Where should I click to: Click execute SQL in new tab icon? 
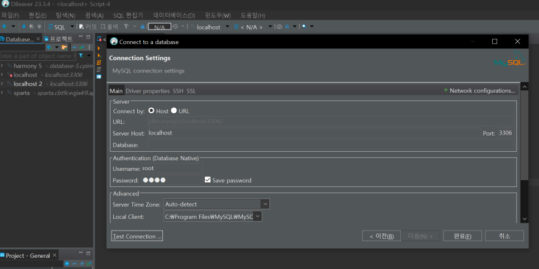[99, 55]
